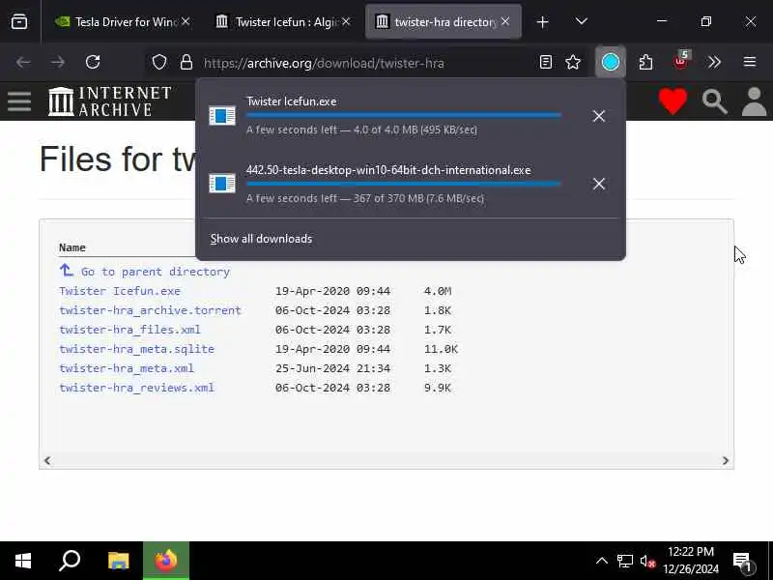773x580 pixels.
Task: Open Internet Archive search icon
Action: (714, 101)
